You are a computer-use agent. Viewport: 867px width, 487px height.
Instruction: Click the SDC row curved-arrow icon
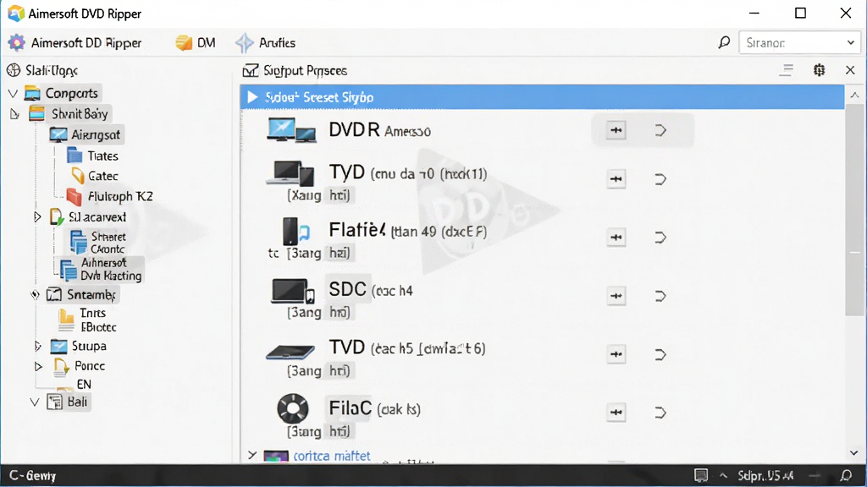pyautogui.click(x=660, y=296)
